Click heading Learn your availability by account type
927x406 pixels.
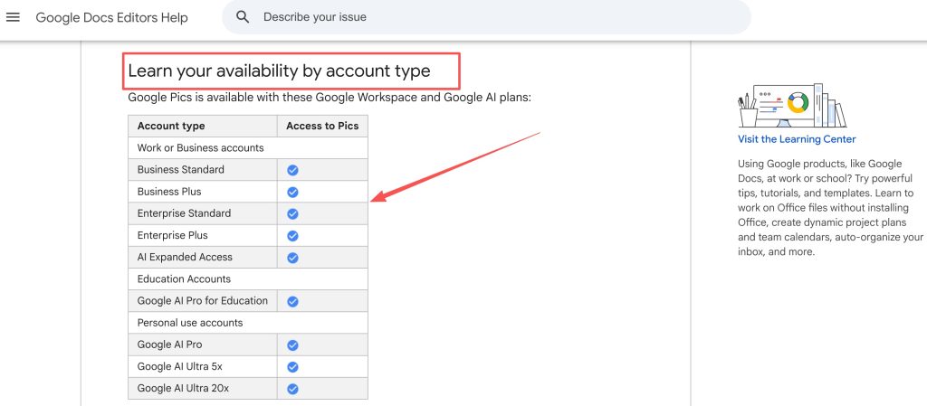[279, 71]
